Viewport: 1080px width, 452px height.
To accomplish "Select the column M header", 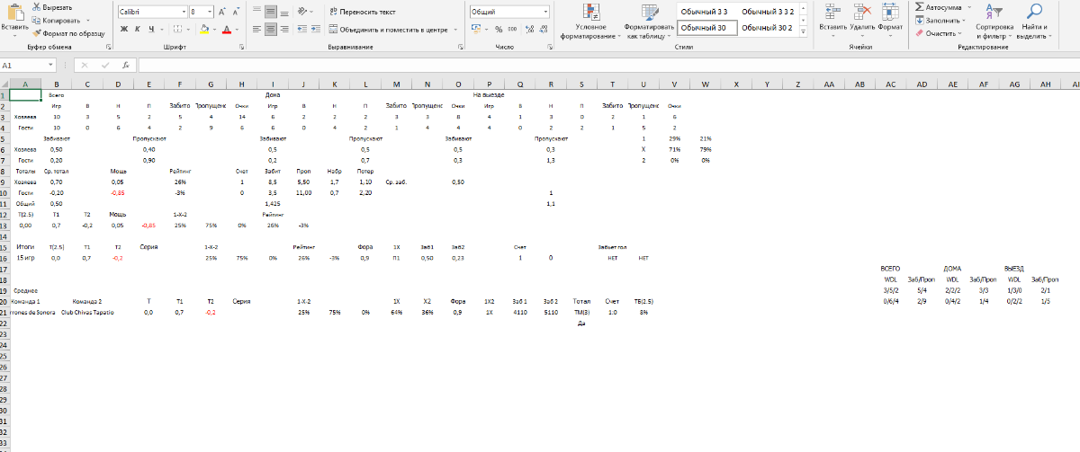I will coord(396,84).
